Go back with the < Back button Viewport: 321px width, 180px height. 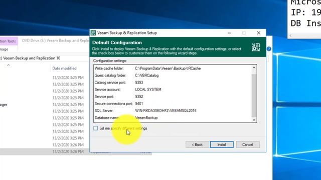tap(197, 144)
